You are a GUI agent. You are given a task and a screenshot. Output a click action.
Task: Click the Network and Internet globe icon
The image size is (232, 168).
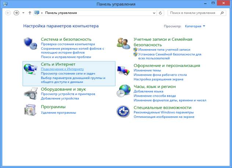point(30,69)
